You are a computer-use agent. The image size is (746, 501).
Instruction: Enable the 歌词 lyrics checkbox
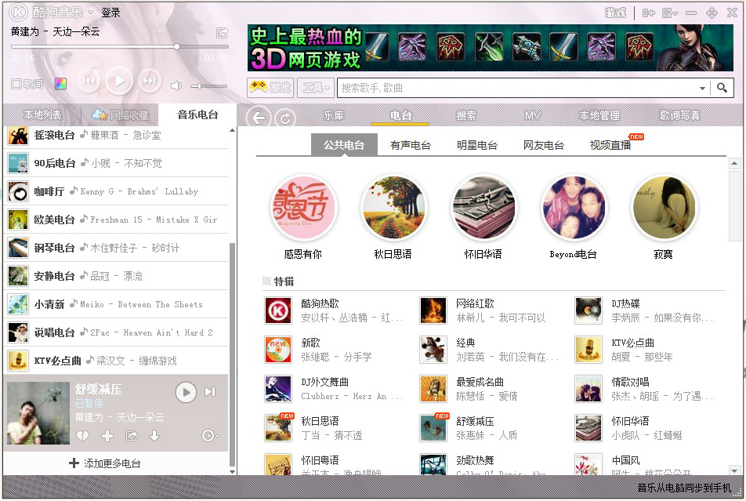(16, 84)
